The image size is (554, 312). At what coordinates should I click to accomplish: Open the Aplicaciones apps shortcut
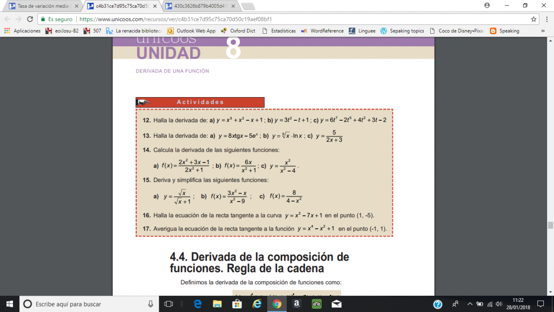22,31
